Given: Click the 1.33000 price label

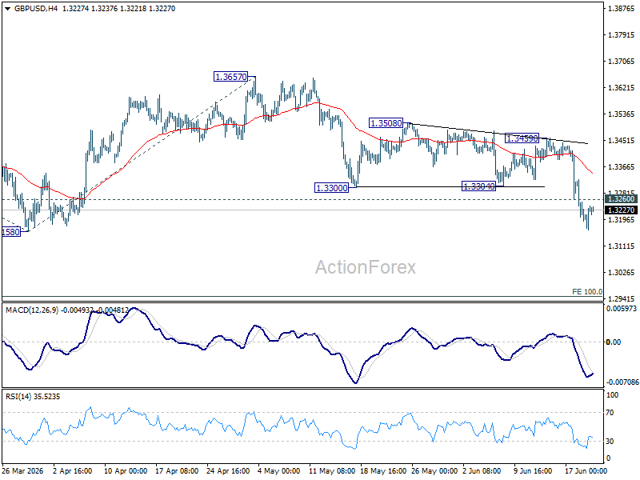Looking at the screenshot, I should pyautogui.click(x=332, y=188).
